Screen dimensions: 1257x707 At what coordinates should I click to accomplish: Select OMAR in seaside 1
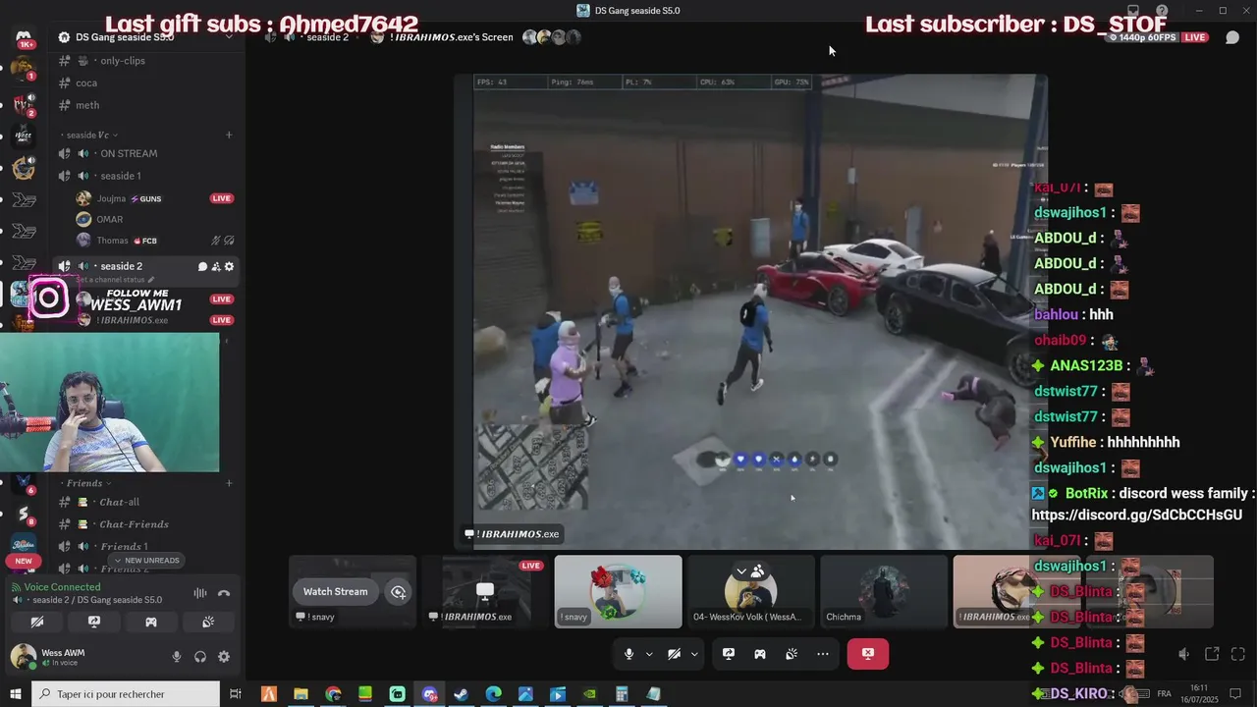pos(155,219)
